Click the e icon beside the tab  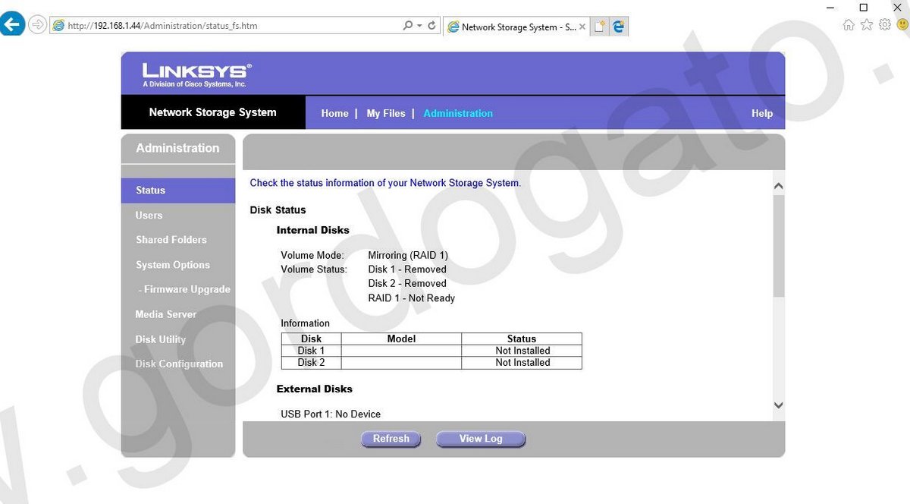pos(619,25)
